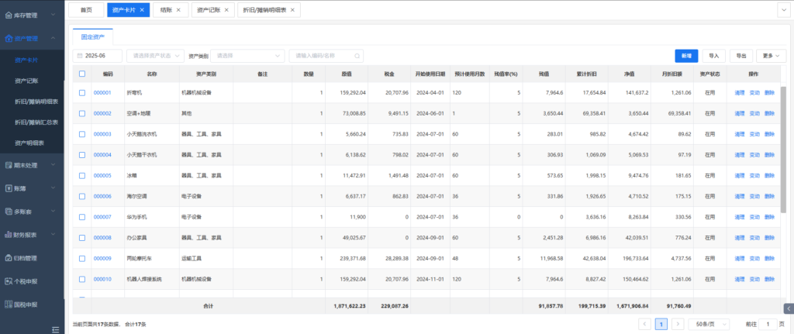Check the box for asset 000005
794x334 pixels.
click(x=82, y=176)
